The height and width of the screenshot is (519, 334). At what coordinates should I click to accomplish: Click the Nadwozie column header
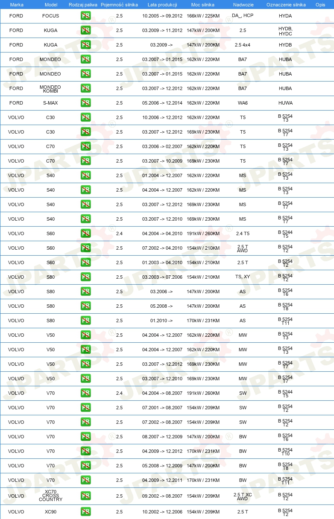[243, 5]
